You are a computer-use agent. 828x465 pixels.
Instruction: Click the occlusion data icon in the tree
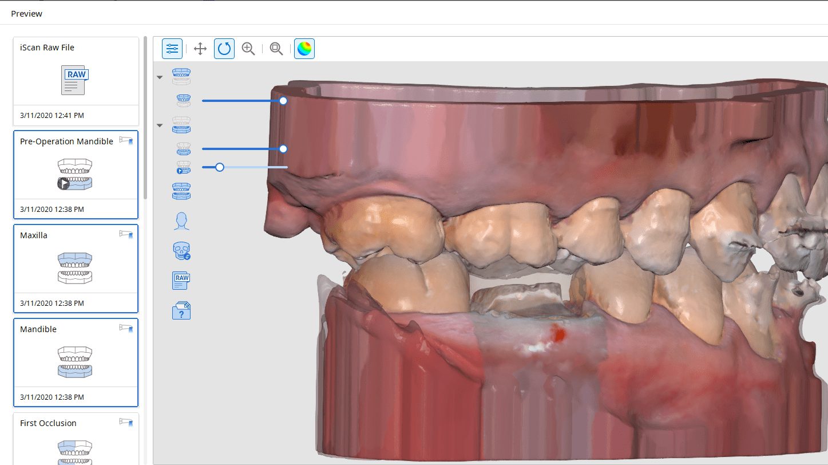pyautogui.click(x=181, y=191)
